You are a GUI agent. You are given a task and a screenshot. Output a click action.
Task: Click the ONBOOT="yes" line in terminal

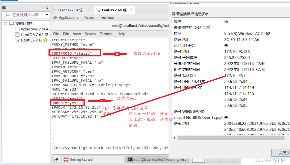65,103
